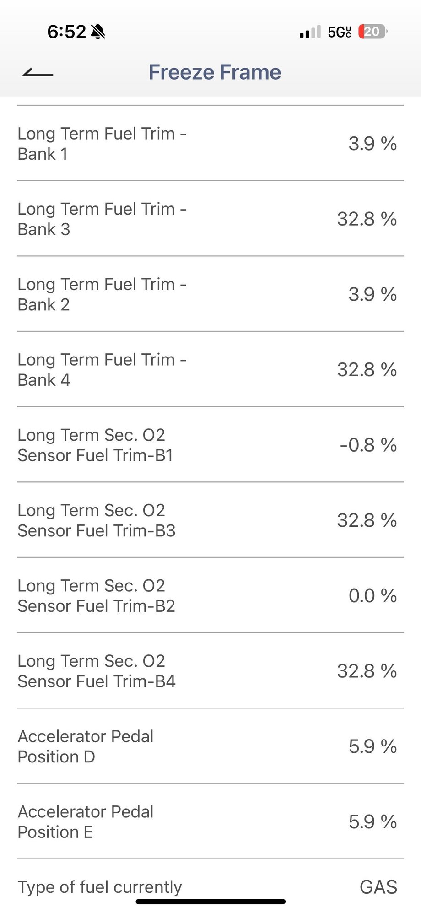This screenshot has width=421, height=913.
Task: Select Long Term Fuel Trim Bank 3 row
Action: point(210,219)
